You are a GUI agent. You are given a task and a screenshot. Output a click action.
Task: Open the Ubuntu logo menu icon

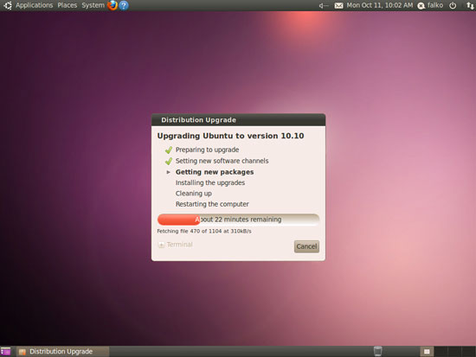click(x=7, y=5)
